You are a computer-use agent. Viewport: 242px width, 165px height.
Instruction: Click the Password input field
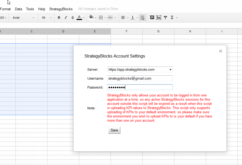click(140, 87)
